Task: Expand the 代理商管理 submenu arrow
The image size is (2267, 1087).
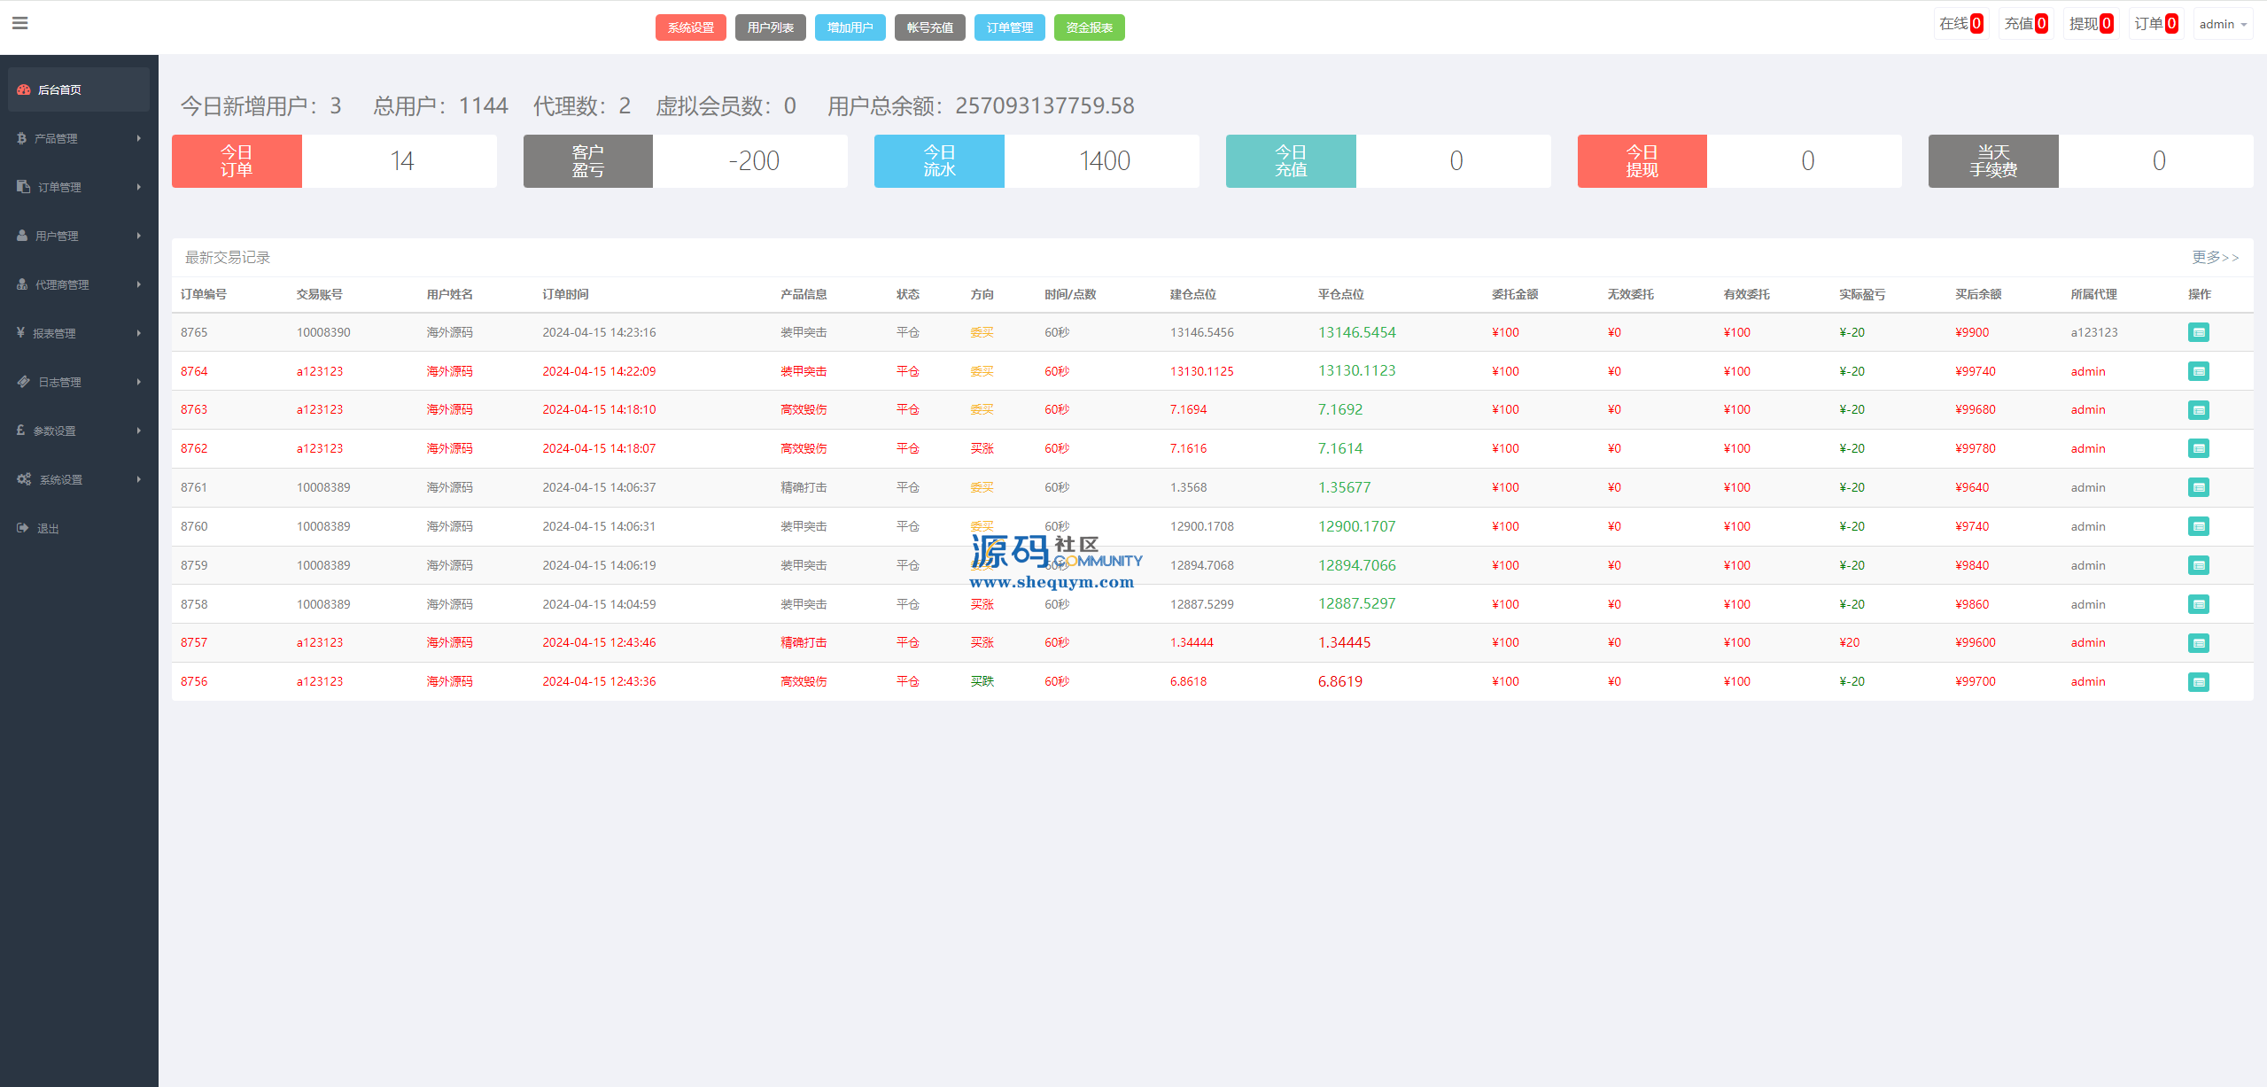Action: pos(139,284)
